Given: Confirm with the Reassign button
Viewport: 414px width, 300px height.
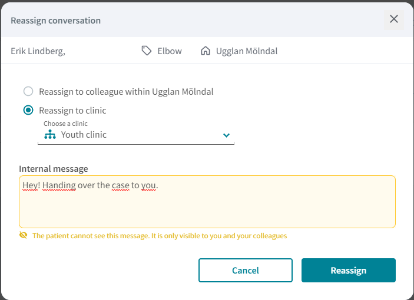Looking at the screenshot, I should click(x=349, y=270).
